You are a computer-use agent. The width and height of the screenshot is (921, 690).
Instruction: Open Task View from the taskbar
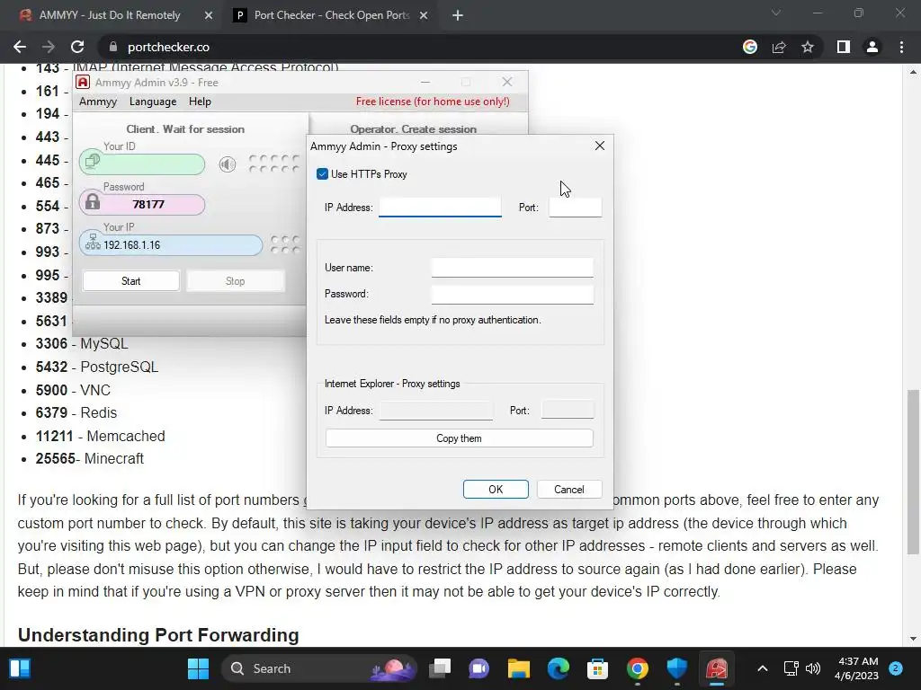pyautogui.click(x=440, y=668)
